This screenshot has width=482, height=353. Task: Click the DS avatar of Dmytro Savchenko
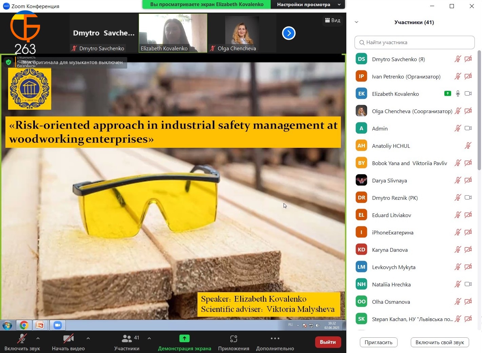click(x=361, y=59)
